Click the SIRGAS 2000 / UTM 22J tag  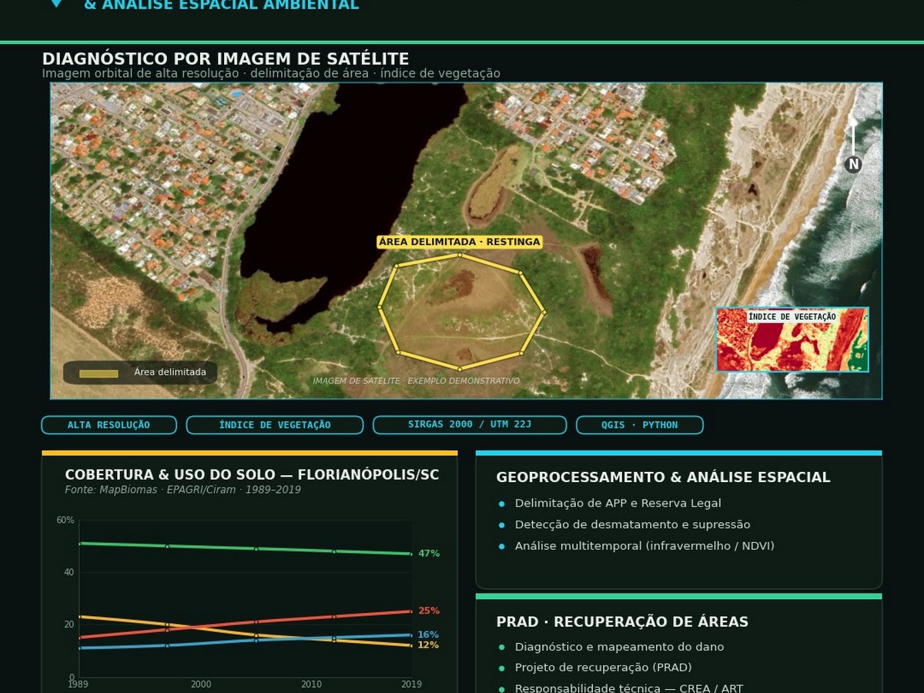point(470,425)
